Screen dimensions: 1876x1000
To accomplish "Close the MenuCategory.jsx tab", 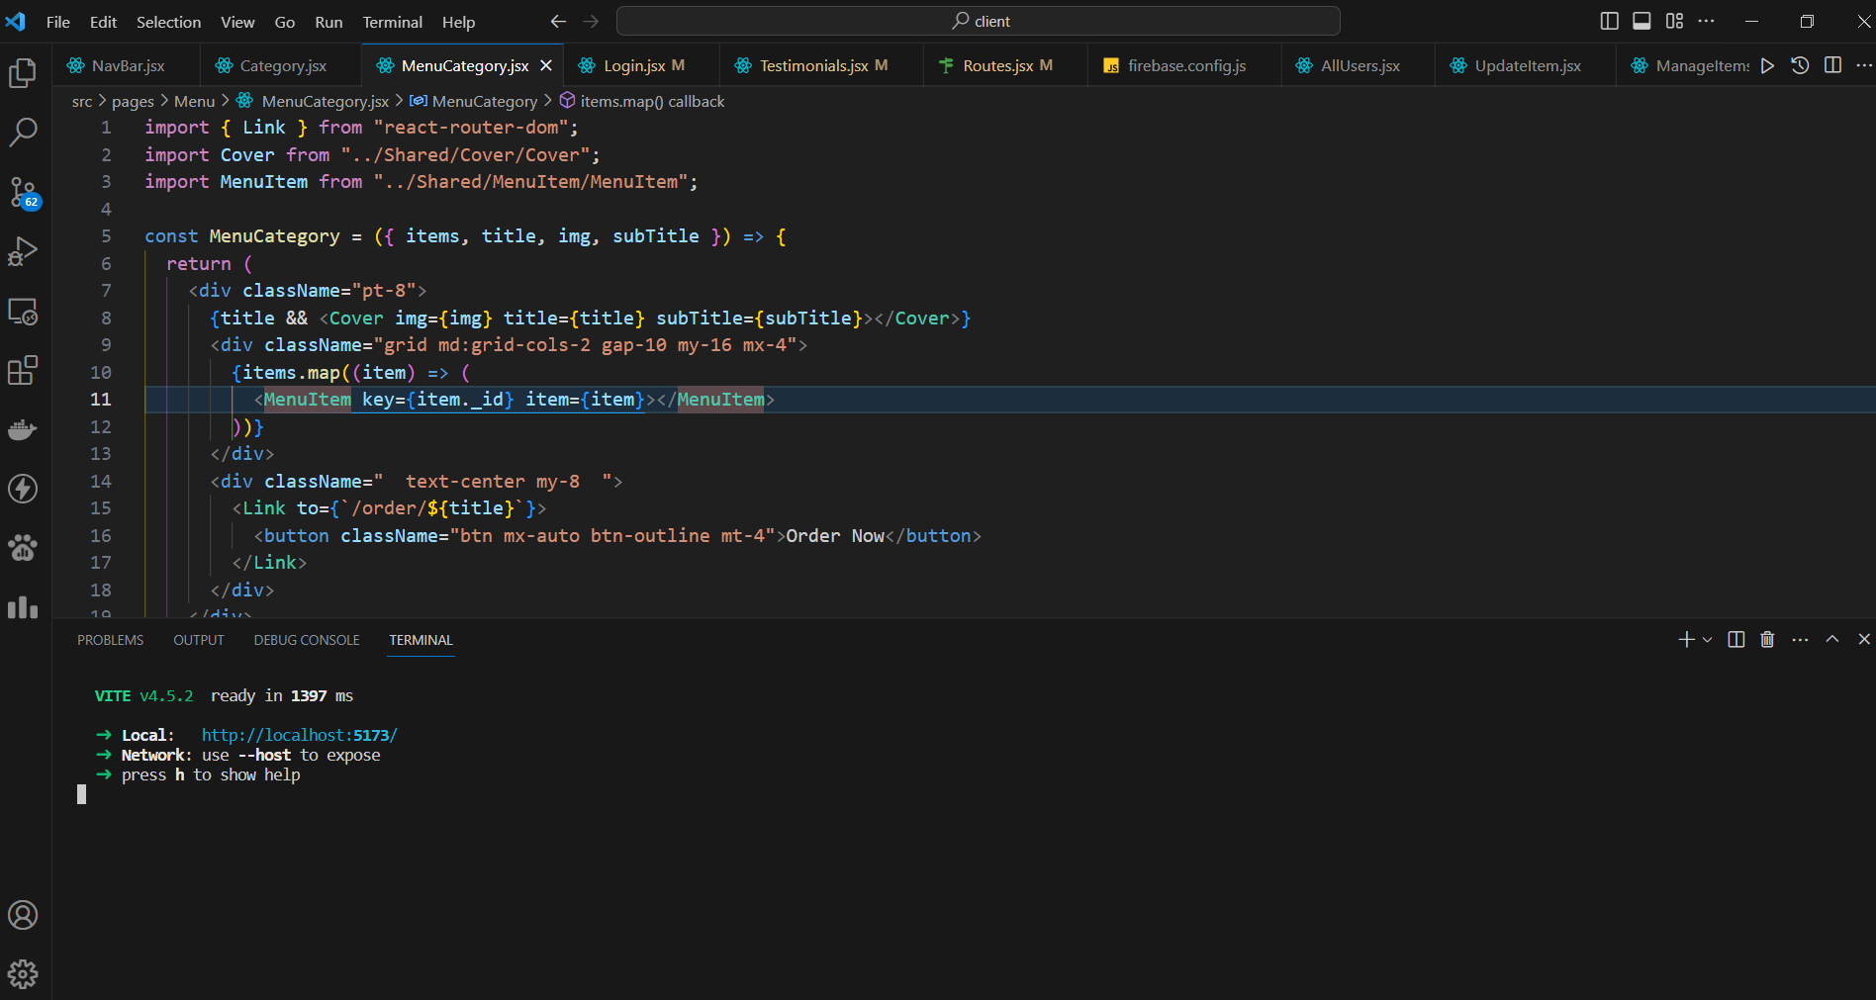I will [x=546, y=65].
